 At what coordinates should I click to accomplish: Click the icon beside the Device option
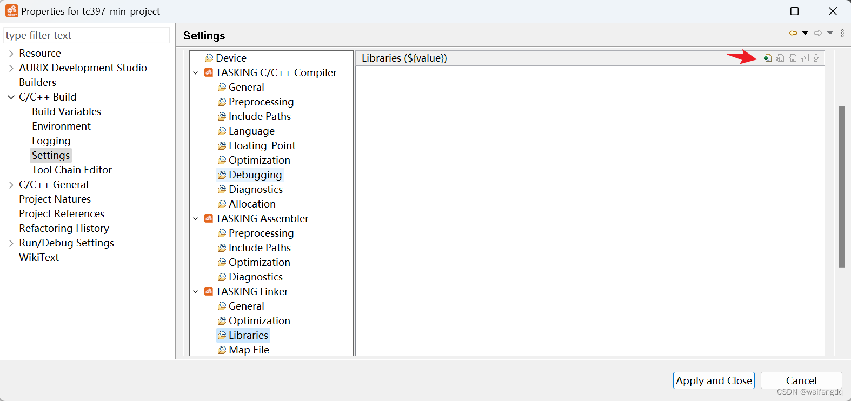click(209, 58)
